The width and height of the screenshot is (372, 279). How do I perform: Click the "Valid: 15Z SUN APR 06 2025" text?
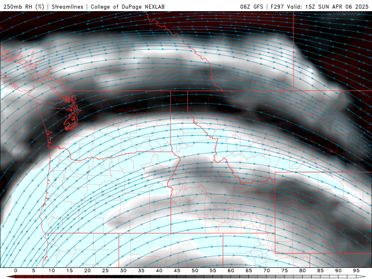tap(328, 7)
